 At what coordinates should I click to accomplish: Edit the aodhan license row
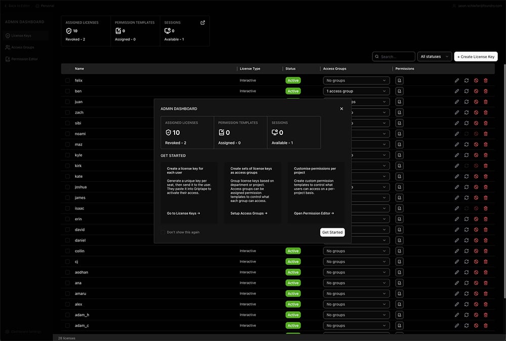pyautogui.click(x=456, y=272)
